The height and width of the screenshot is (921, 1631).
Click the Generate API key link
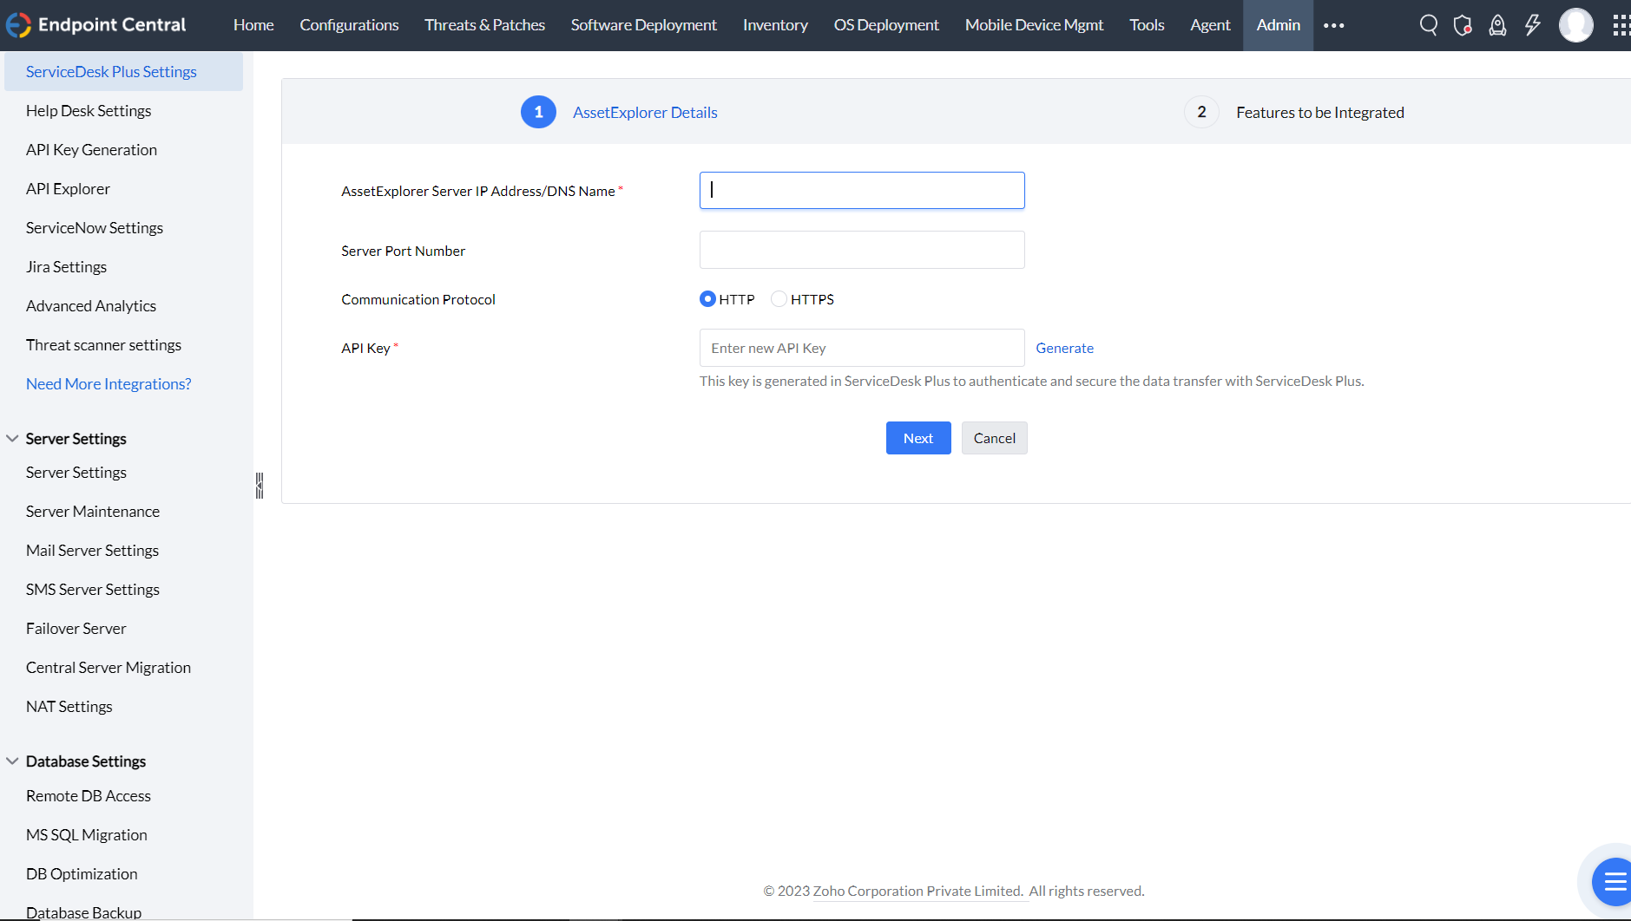(1064, 348)
